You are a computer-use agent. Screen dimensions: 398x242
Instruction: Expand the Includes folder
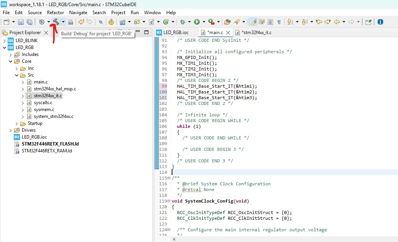[10, 54]
